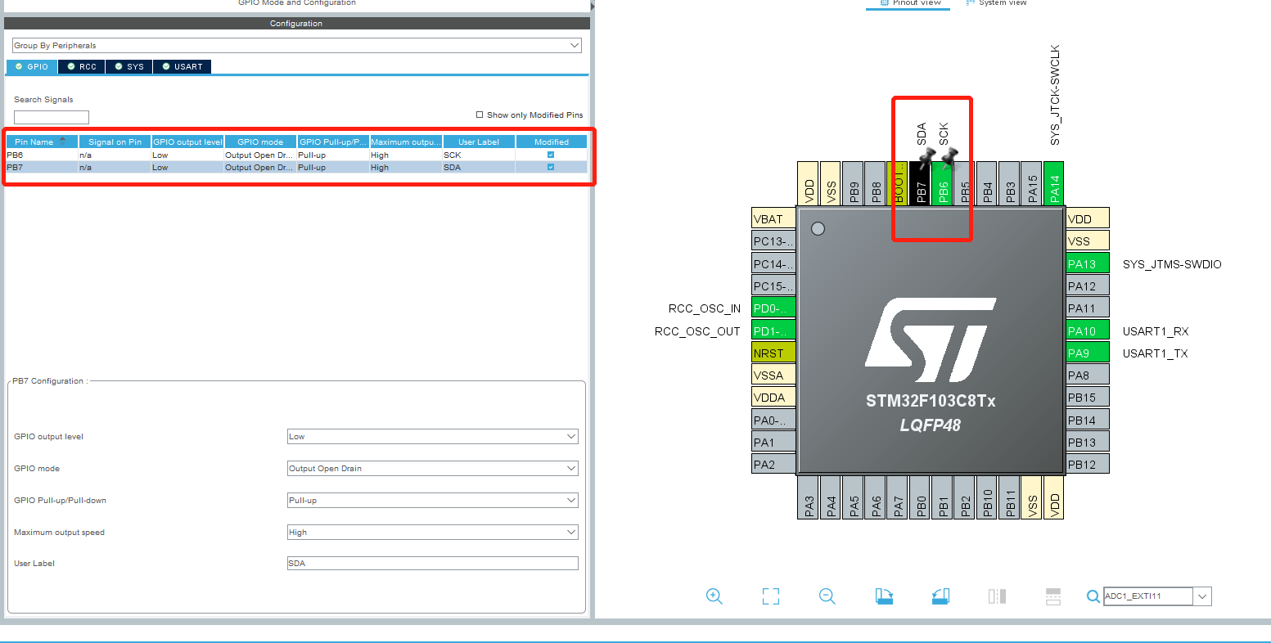This screenshot has height=643, width=1271.
Task: Expand the ADC1_EXTI11 signal search dropdown
Action: click(1203, 596)
